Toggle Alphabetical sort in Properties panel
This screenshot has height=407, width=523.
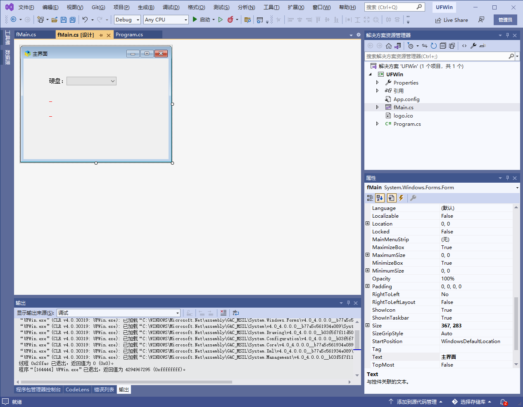tap(380, 198)
